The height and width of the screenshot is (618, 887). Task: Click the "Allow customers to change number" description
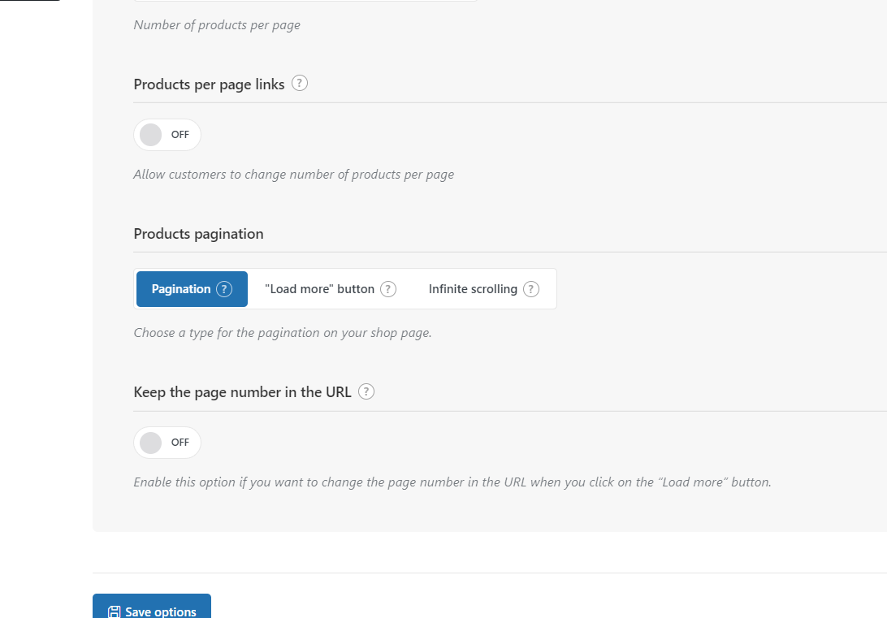[293, 175]
